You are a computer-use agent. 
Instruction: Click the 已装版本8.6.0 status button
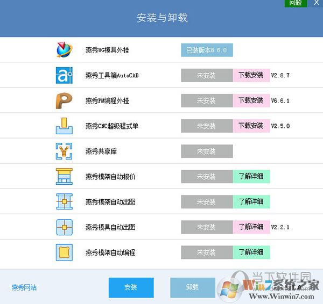point(207,50)
